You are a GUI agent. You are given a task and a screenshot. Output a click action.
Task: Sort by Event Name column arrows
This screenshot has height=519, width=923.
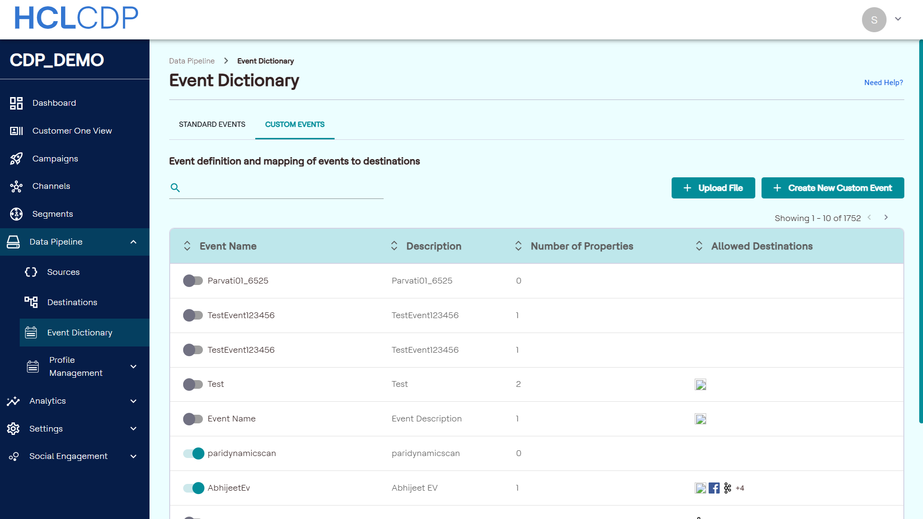coord(187,246)
